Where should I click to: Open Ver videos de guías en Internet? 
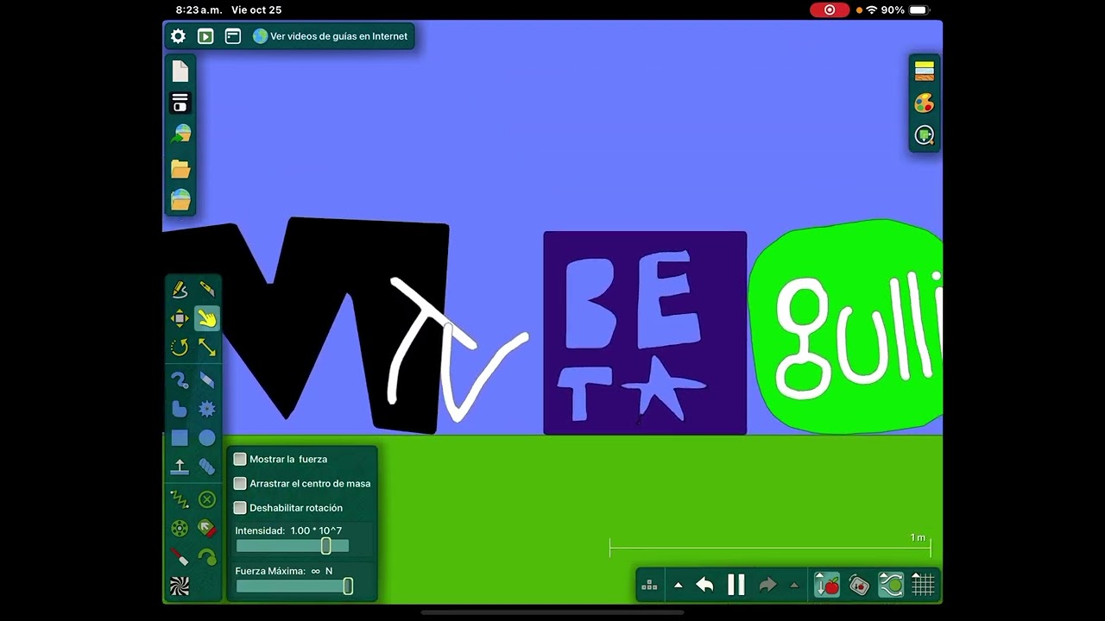(330, 36)
